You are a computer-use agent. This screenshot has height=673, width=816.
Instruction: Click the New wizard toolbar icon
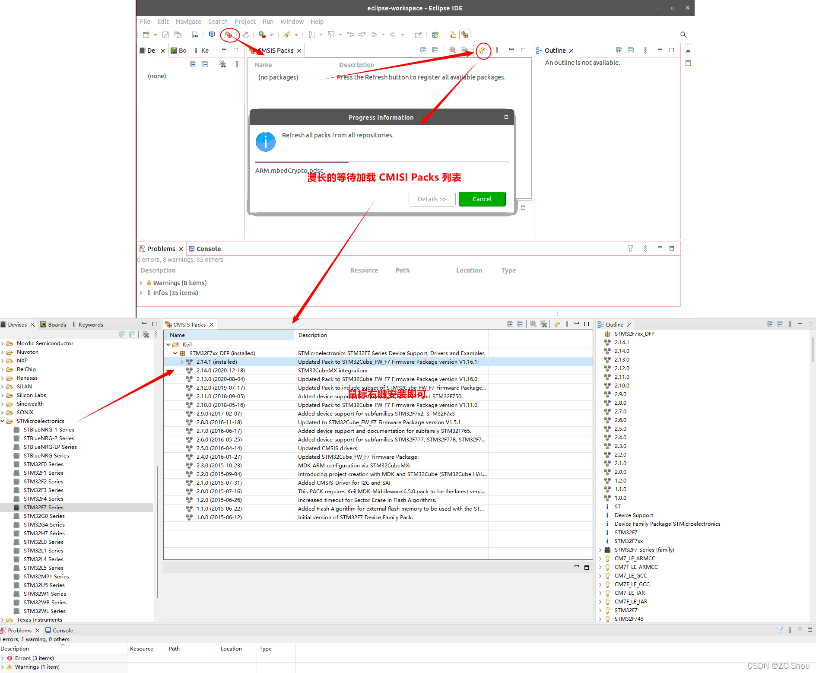(146, 35)
